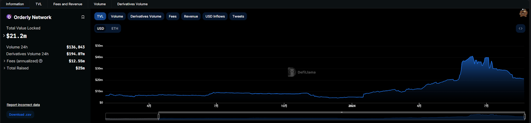Open the top Derivatives Volume tab

point(132,4)
